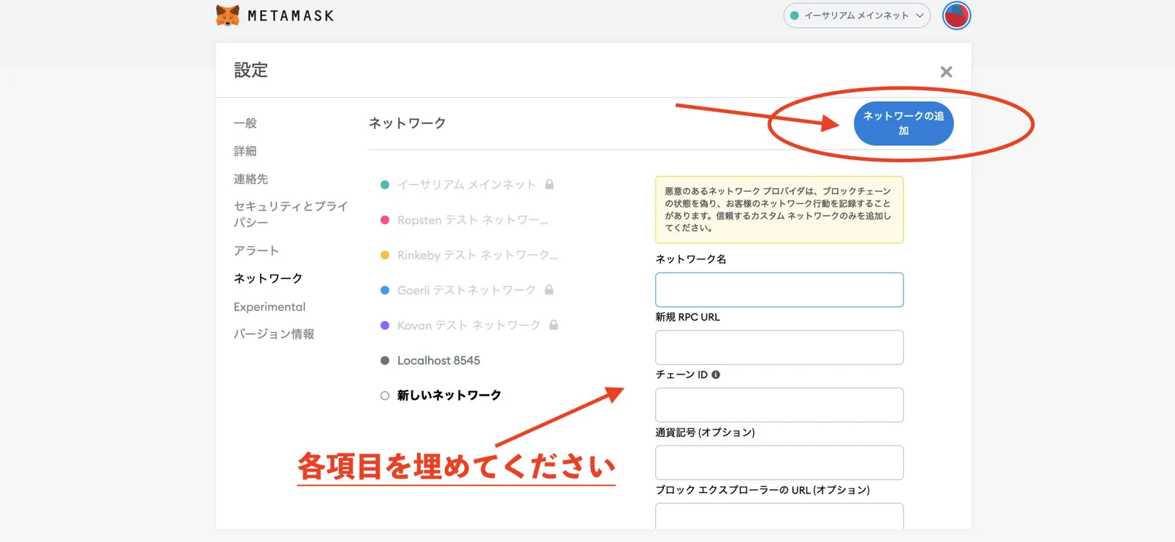This screenshot has height=542, width=1175.
Task: Click the gray dot beside Localhost 8545
Action: point(385,361)
